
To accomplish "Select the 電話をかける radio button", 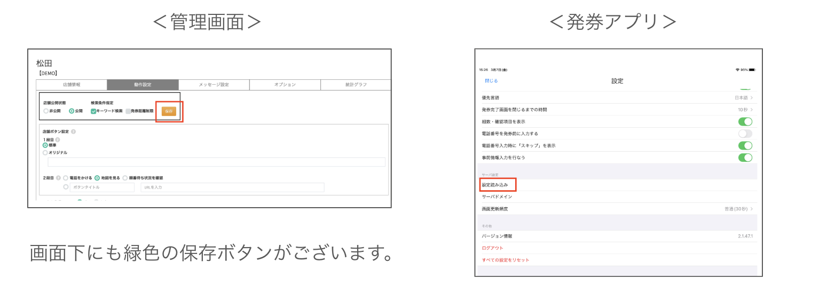I will pyautogui.click(x=66, y=178).
